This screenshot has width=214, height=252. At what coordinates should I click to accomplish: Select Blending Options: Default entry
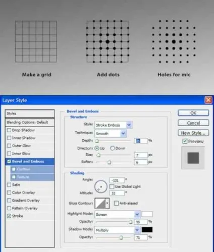tap(30, 122)
